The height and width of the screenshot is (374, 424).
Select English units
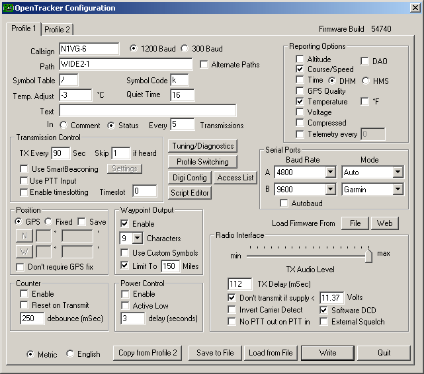pos(70,354)
